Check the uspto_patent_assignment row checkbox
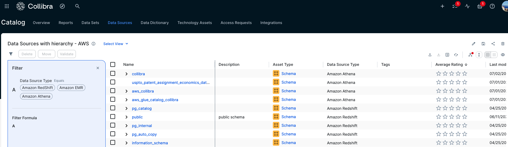The height and width of the screenshot is (147, 508). coord(113,82)
